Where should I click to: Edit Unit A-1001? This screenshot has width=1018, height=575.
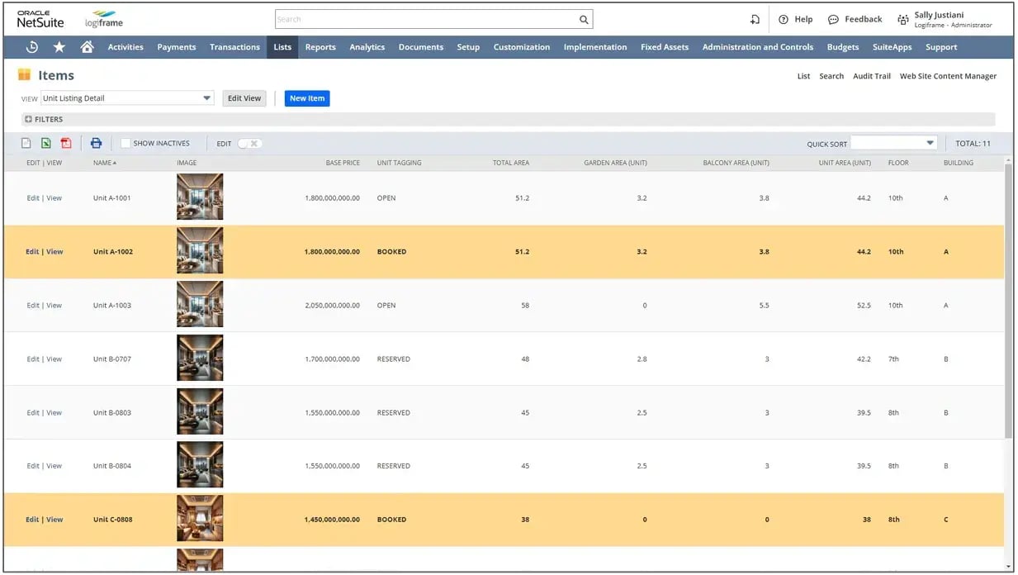(x=32, y=198)
